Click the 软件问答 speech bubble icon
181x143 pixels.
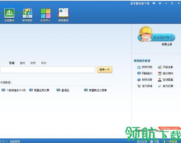[139, 80]
